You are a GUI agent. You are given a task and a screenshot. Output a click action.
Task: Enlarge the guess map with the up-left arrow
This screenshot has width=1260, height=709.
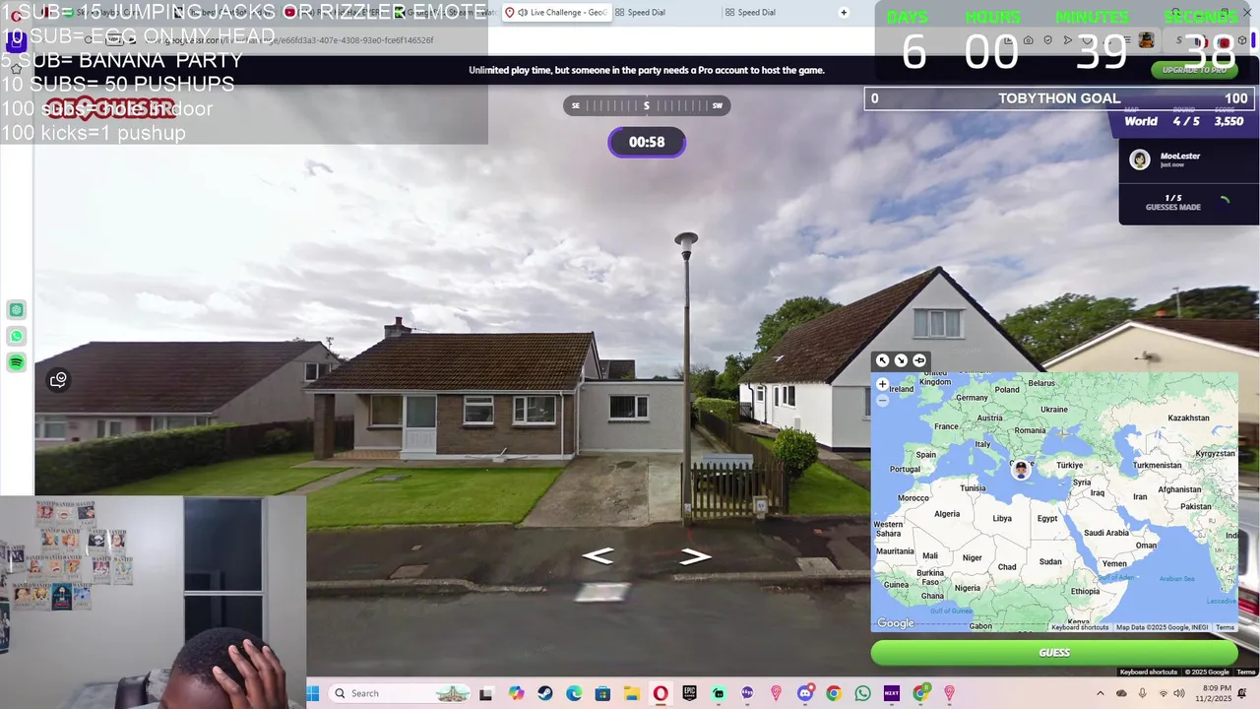882,360
